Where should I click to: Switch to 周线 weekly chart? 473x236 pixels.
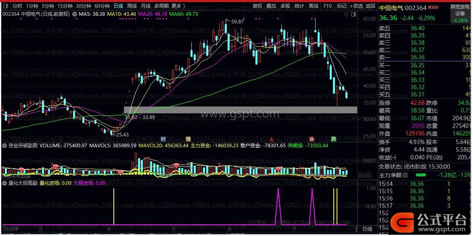click(x=132, y=6)
